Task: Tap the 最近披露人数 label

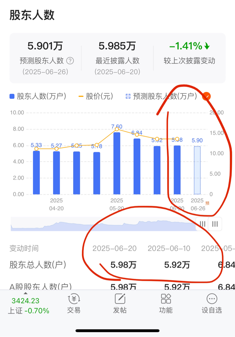Action: (117, 61)
